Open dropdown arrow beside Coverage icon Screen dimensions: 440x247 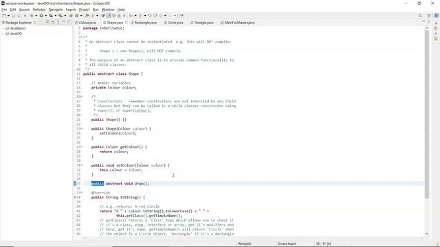56,16
